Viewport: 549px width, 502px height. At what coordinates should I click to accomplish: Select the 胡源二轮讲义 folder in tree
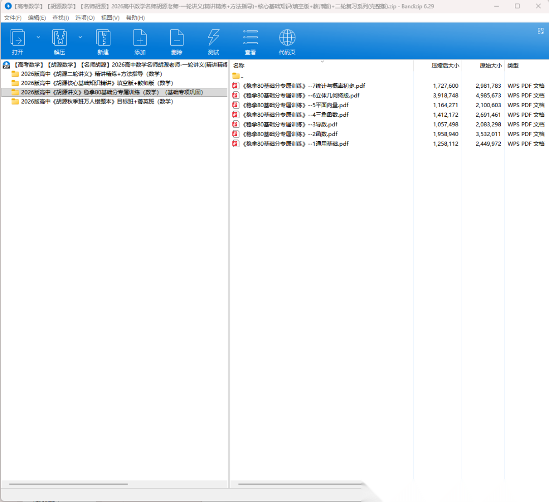[x=91, y=74]
